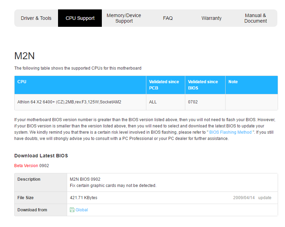Image resolution: width=285 pixels, height=227 pixels.
Task: Click the 0702 BIOS version cell
Action: point(205,102)
